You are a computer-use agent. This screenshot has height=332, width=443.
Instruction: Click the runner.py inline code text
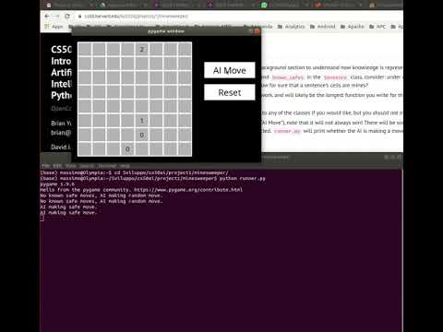tap(287, 131)
